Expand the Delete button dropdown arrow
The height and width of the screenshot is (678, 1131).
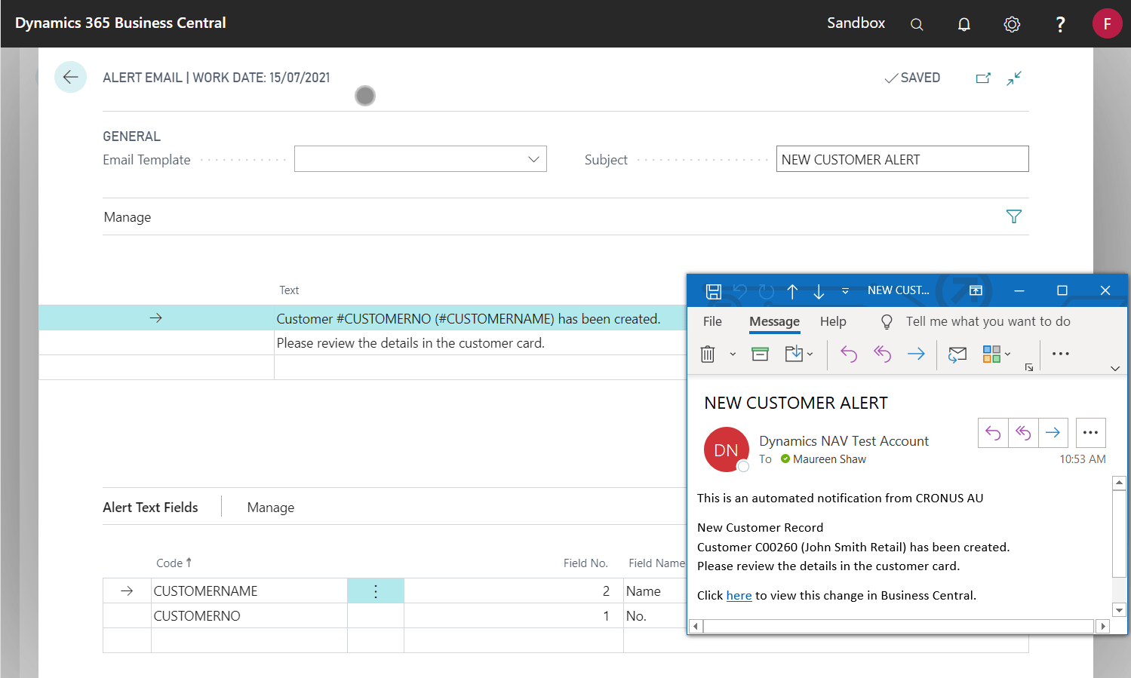(732, 354)
